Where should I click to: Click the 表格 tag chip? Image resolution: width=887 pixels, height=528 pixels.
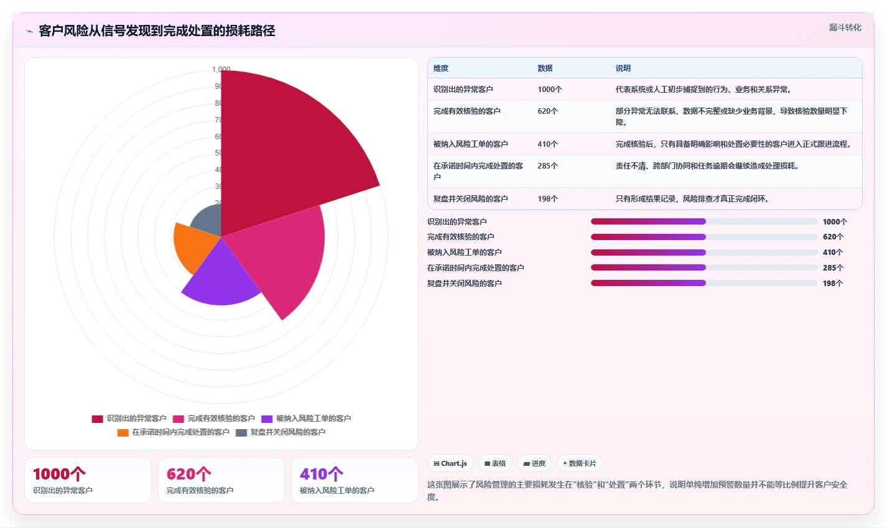coord(495,463)
